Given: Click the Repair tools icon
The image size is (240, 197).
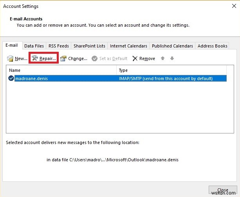Looking at the screenshot, I should (34, 58).
